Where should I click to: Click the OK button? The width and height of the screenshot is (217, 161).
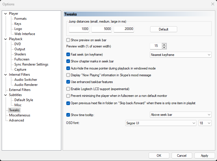(159, 155)
